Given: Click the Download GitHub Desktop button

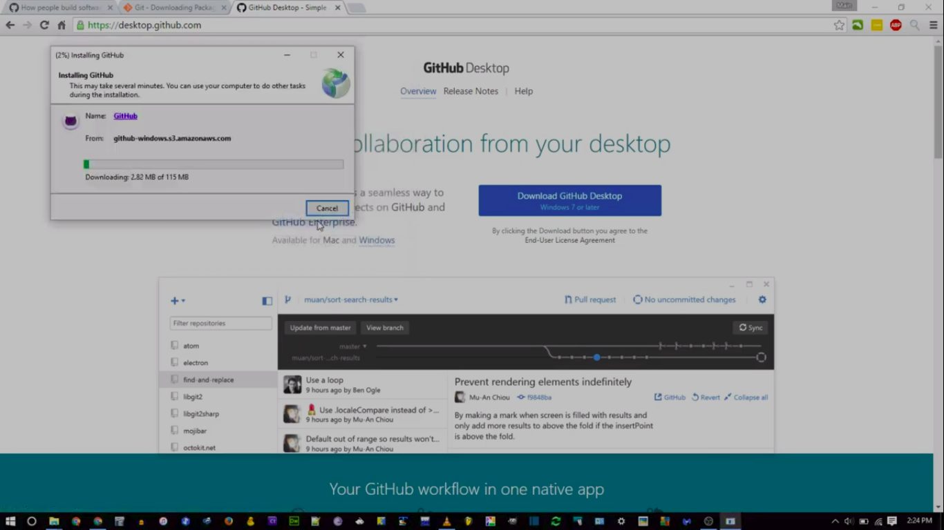Looking at the screenshot, I should tap(569, 200).
